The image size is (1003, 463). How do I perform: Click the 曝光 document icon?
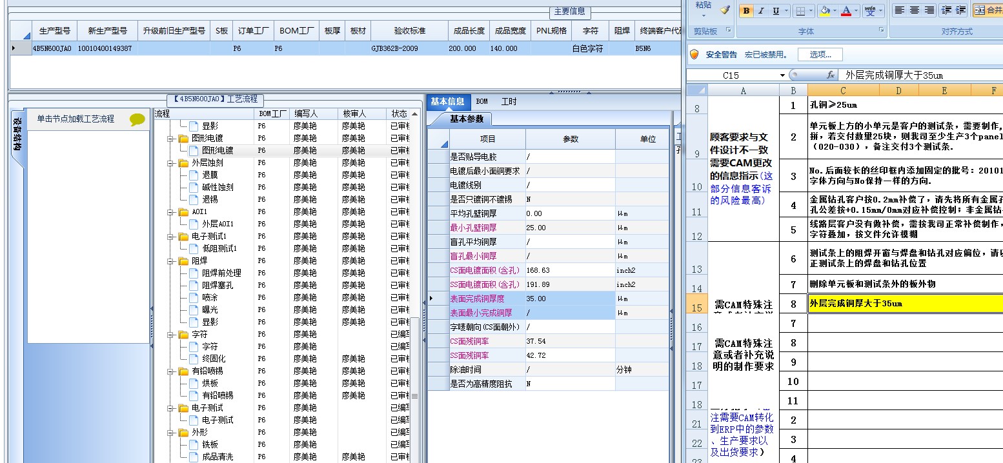tap(194, 310)
